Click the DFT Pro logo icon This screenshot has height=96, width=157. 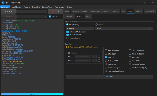click(x=3, y=3)
